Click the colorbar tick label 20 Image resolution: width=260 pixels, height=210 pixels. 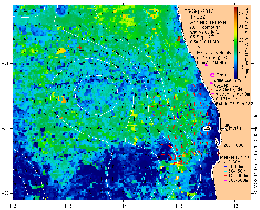(x=241, y=40)
